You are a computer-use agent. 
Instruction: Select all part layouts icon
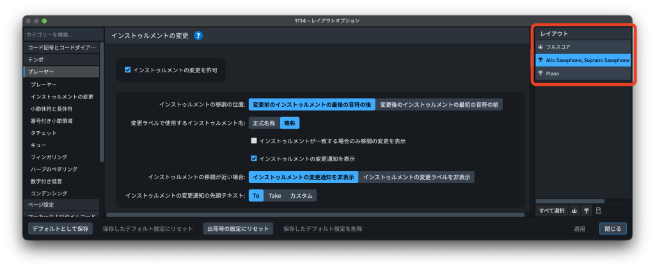586,210
